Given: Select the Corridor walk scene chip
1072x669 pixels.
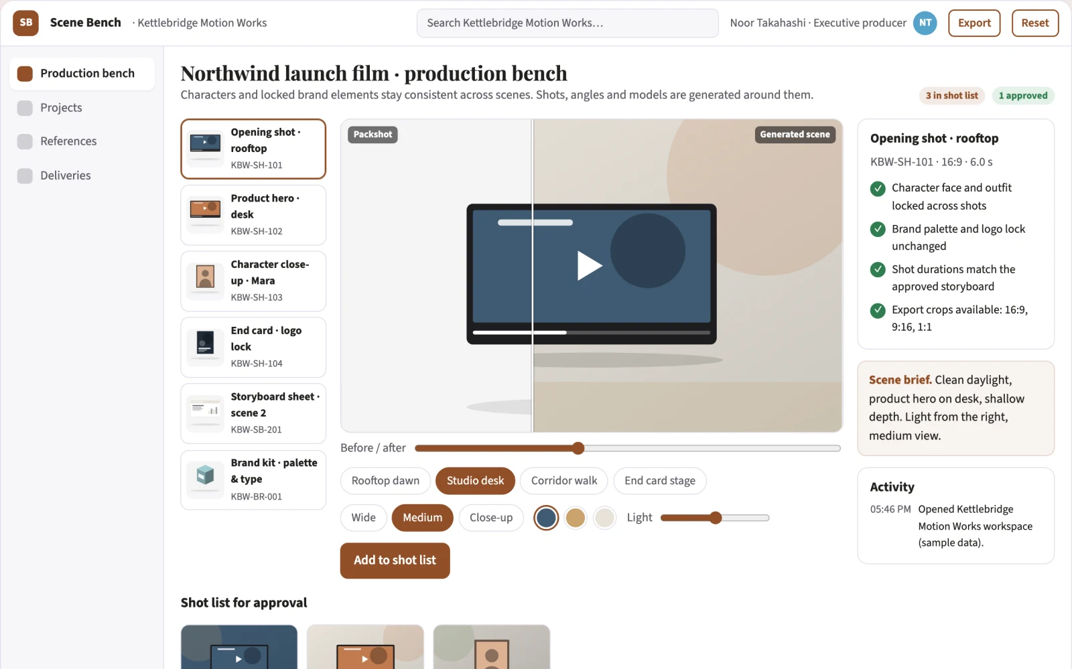Looking at the screenshot, I should point(563,481).
